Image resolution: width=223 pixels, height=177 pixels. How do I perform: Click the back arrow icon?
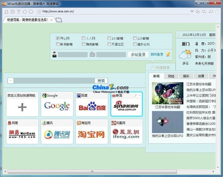204,12
